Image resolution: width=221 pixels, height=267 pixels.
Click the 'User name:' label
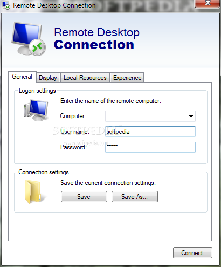[75, 132]
